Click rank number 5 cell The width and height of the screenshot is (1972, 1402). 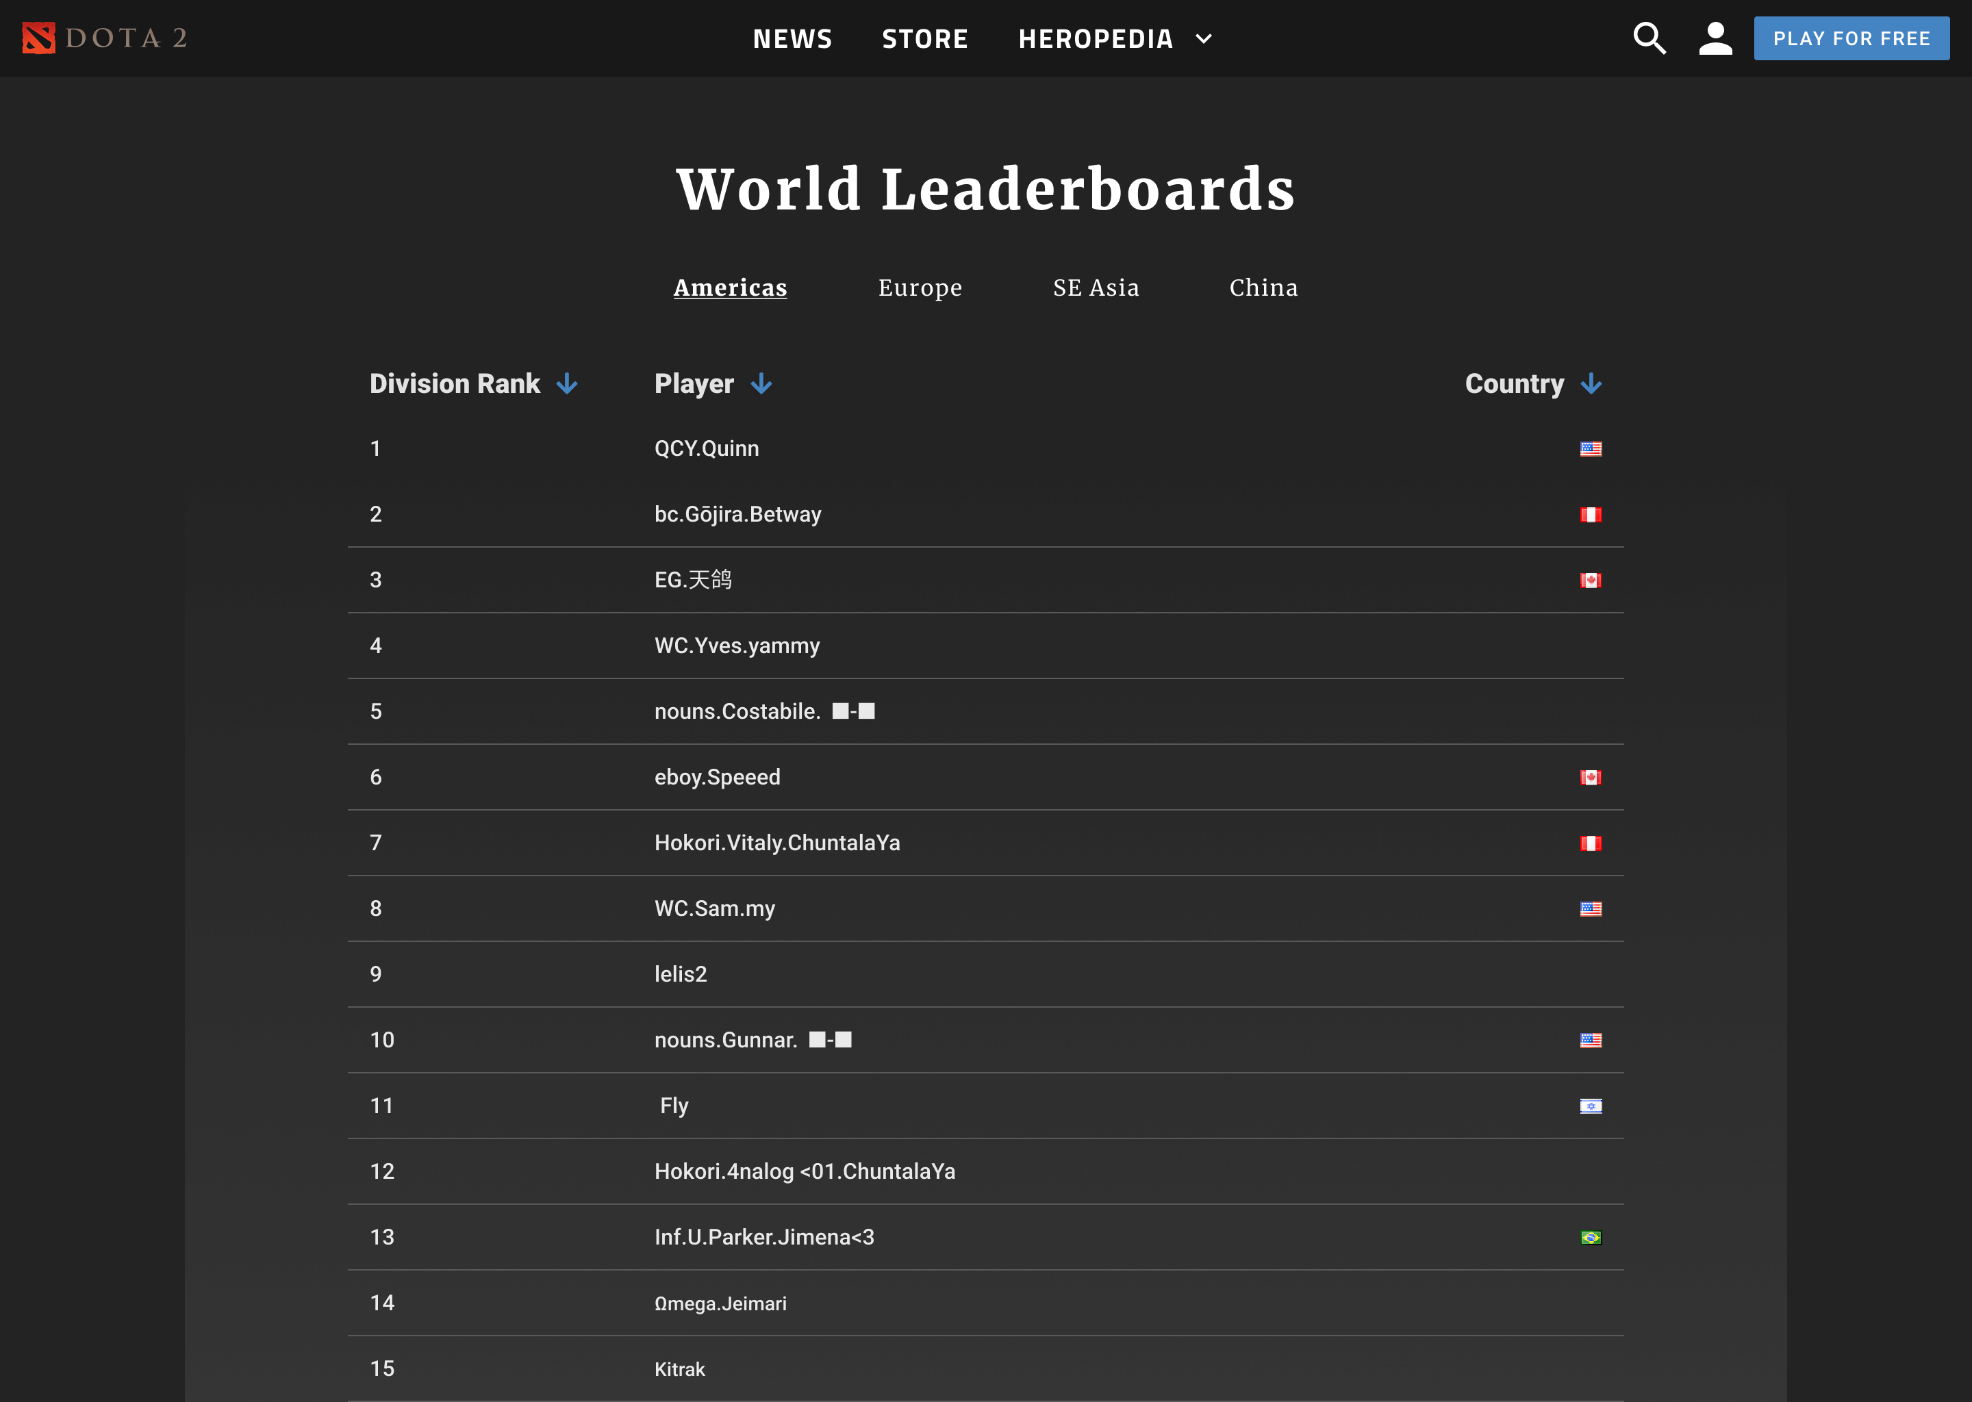(376, 711)
